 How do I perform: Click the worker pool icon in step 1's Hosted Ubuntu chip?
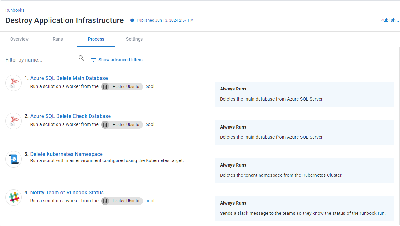click(105, 87)
